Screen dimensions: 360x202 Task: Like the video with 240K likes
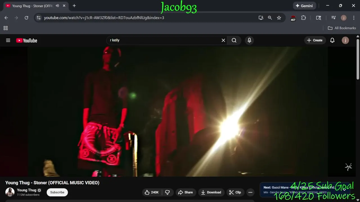coord(151,192)
